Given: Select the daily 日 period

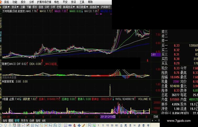Looking at the screenshot, I should (121, 125).
